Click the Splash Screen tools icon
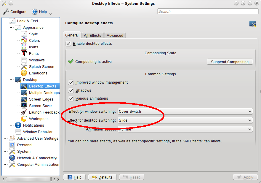 [24, 66]
